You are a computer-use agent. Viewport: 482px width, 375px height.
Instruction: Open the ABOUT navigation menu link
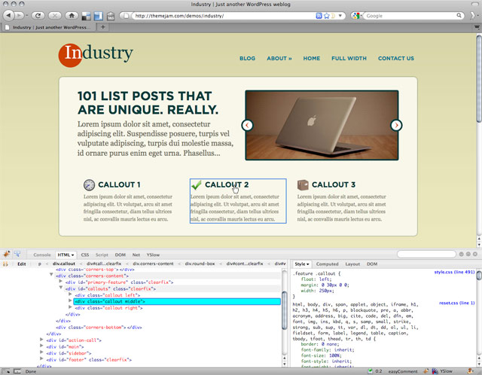click(x=279, y=59)
